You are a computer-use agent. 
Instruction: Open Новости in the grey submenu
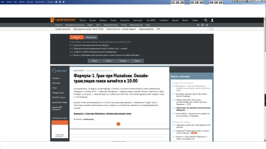(x=59, y=25)
